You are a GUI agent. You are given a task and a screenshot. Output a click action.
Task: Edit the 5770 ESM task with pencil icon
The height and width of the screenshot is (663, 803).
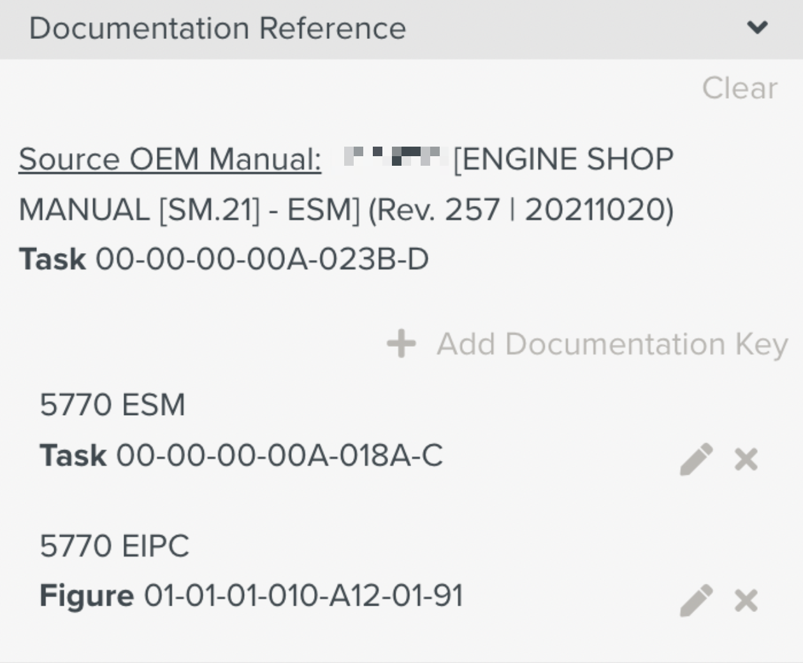[696, 459]
